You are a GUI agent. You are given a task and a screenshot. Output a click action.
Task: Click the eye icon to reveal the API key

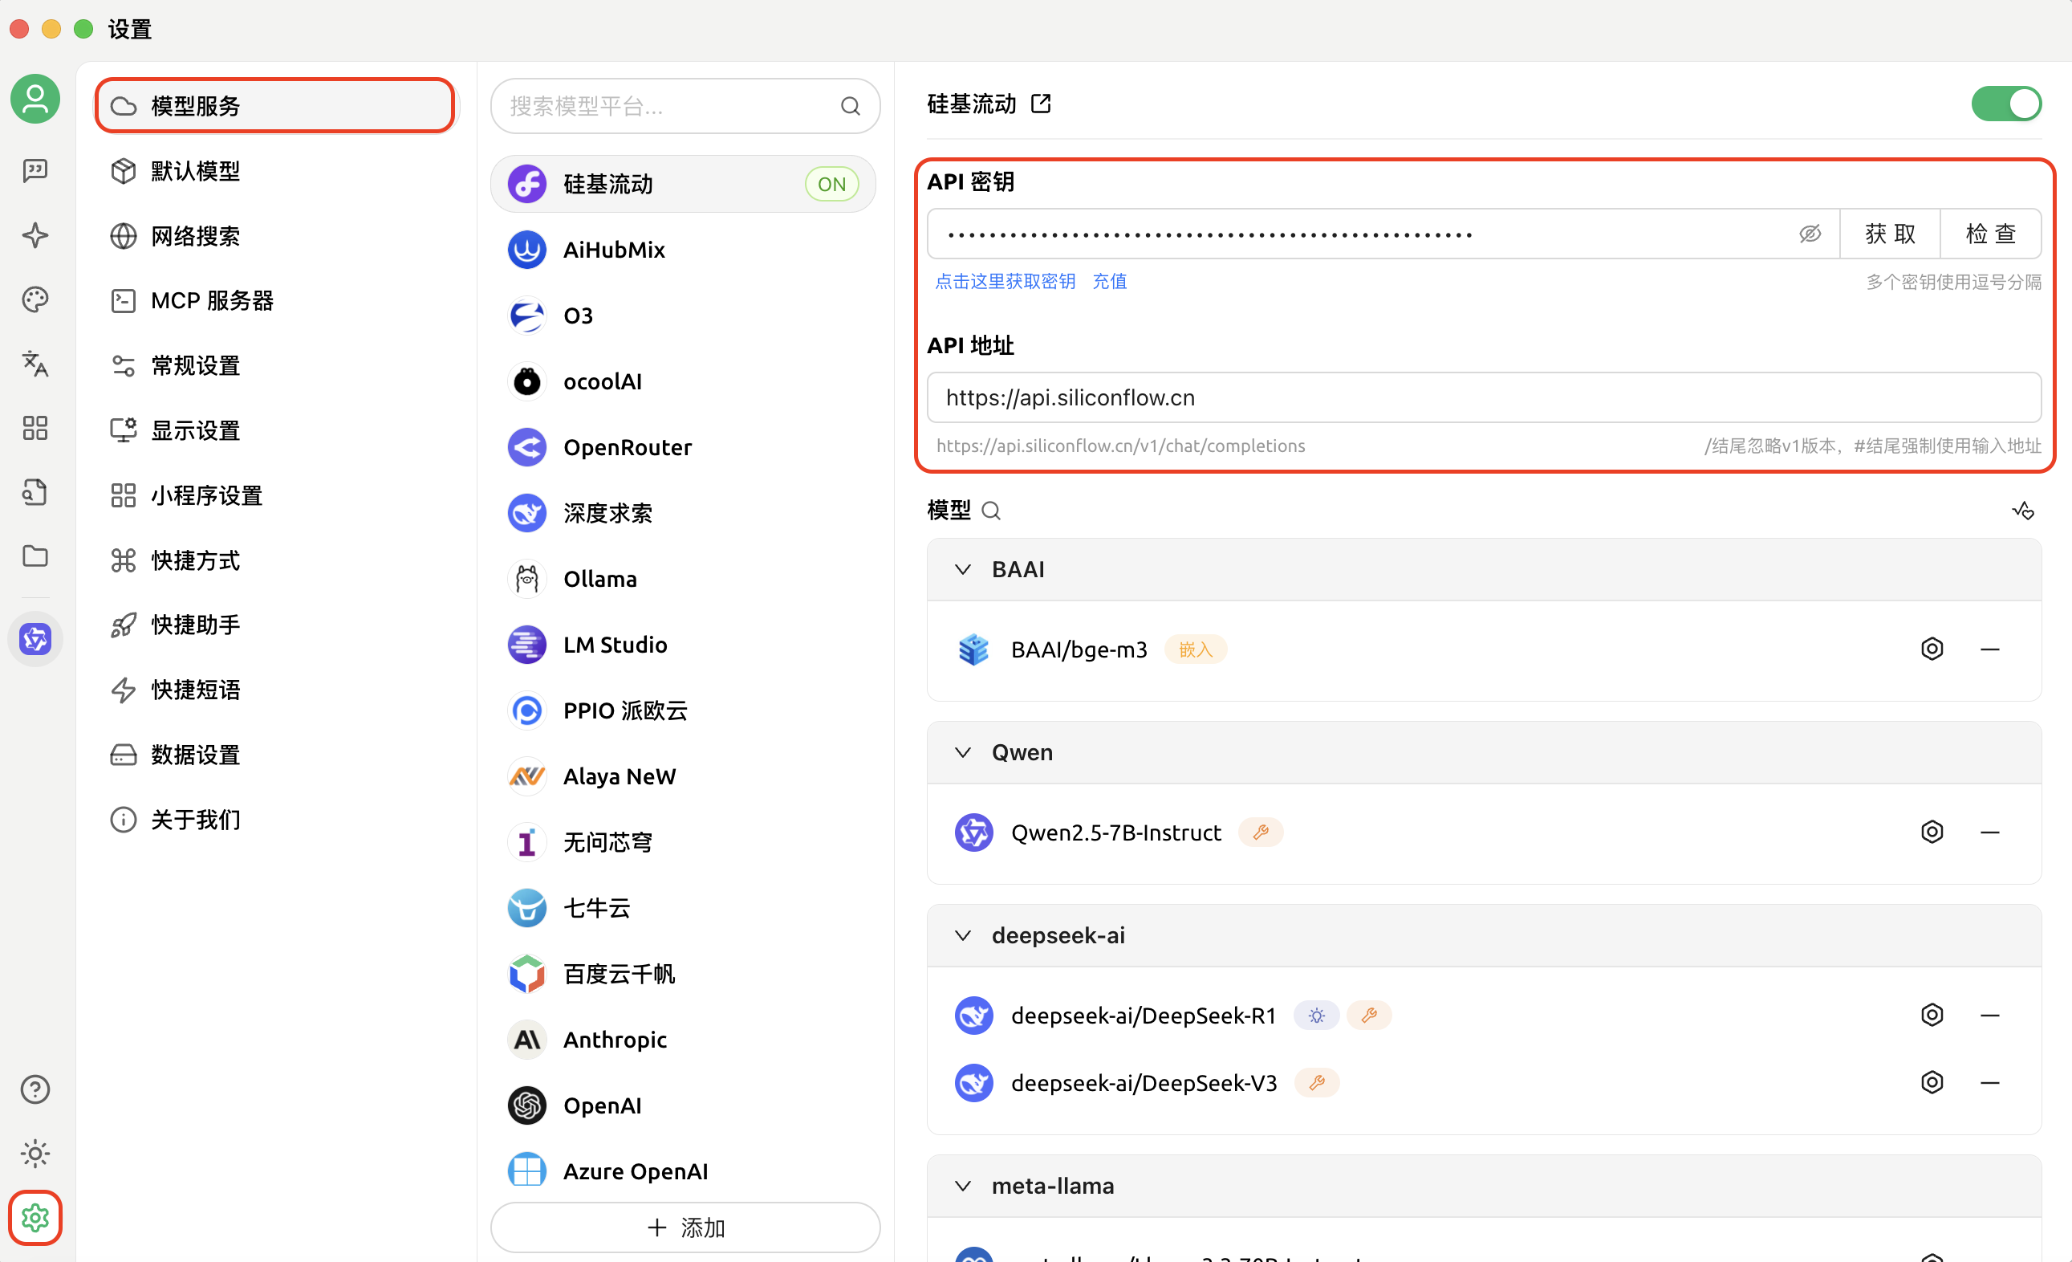pos(1810,234)
